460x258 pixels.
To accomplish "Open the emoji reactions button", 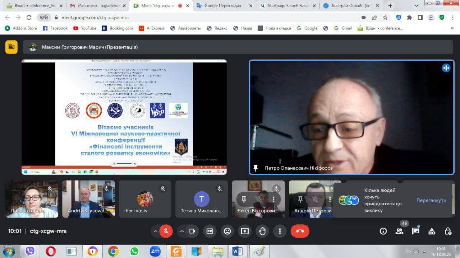I will pos(227,231).
